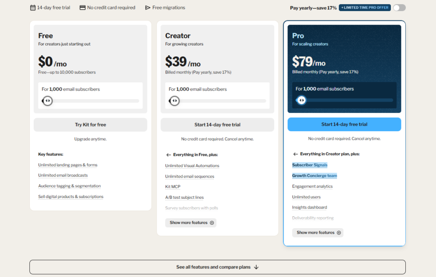436x277 pixels.
Task: Click the 14-day free trial text
Action: click(54, 8)
